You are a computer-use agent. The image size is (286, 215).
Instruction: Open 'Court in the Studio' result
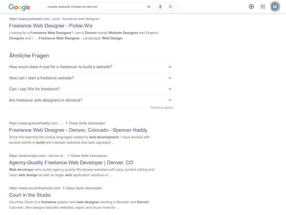pyautogui.click(x=30, y=195)
